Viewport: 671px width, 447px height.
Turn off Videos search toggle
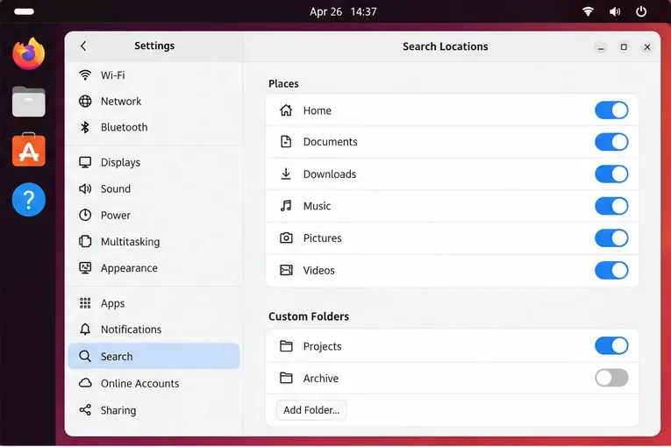pyautogui.click(x=611, y=270)
